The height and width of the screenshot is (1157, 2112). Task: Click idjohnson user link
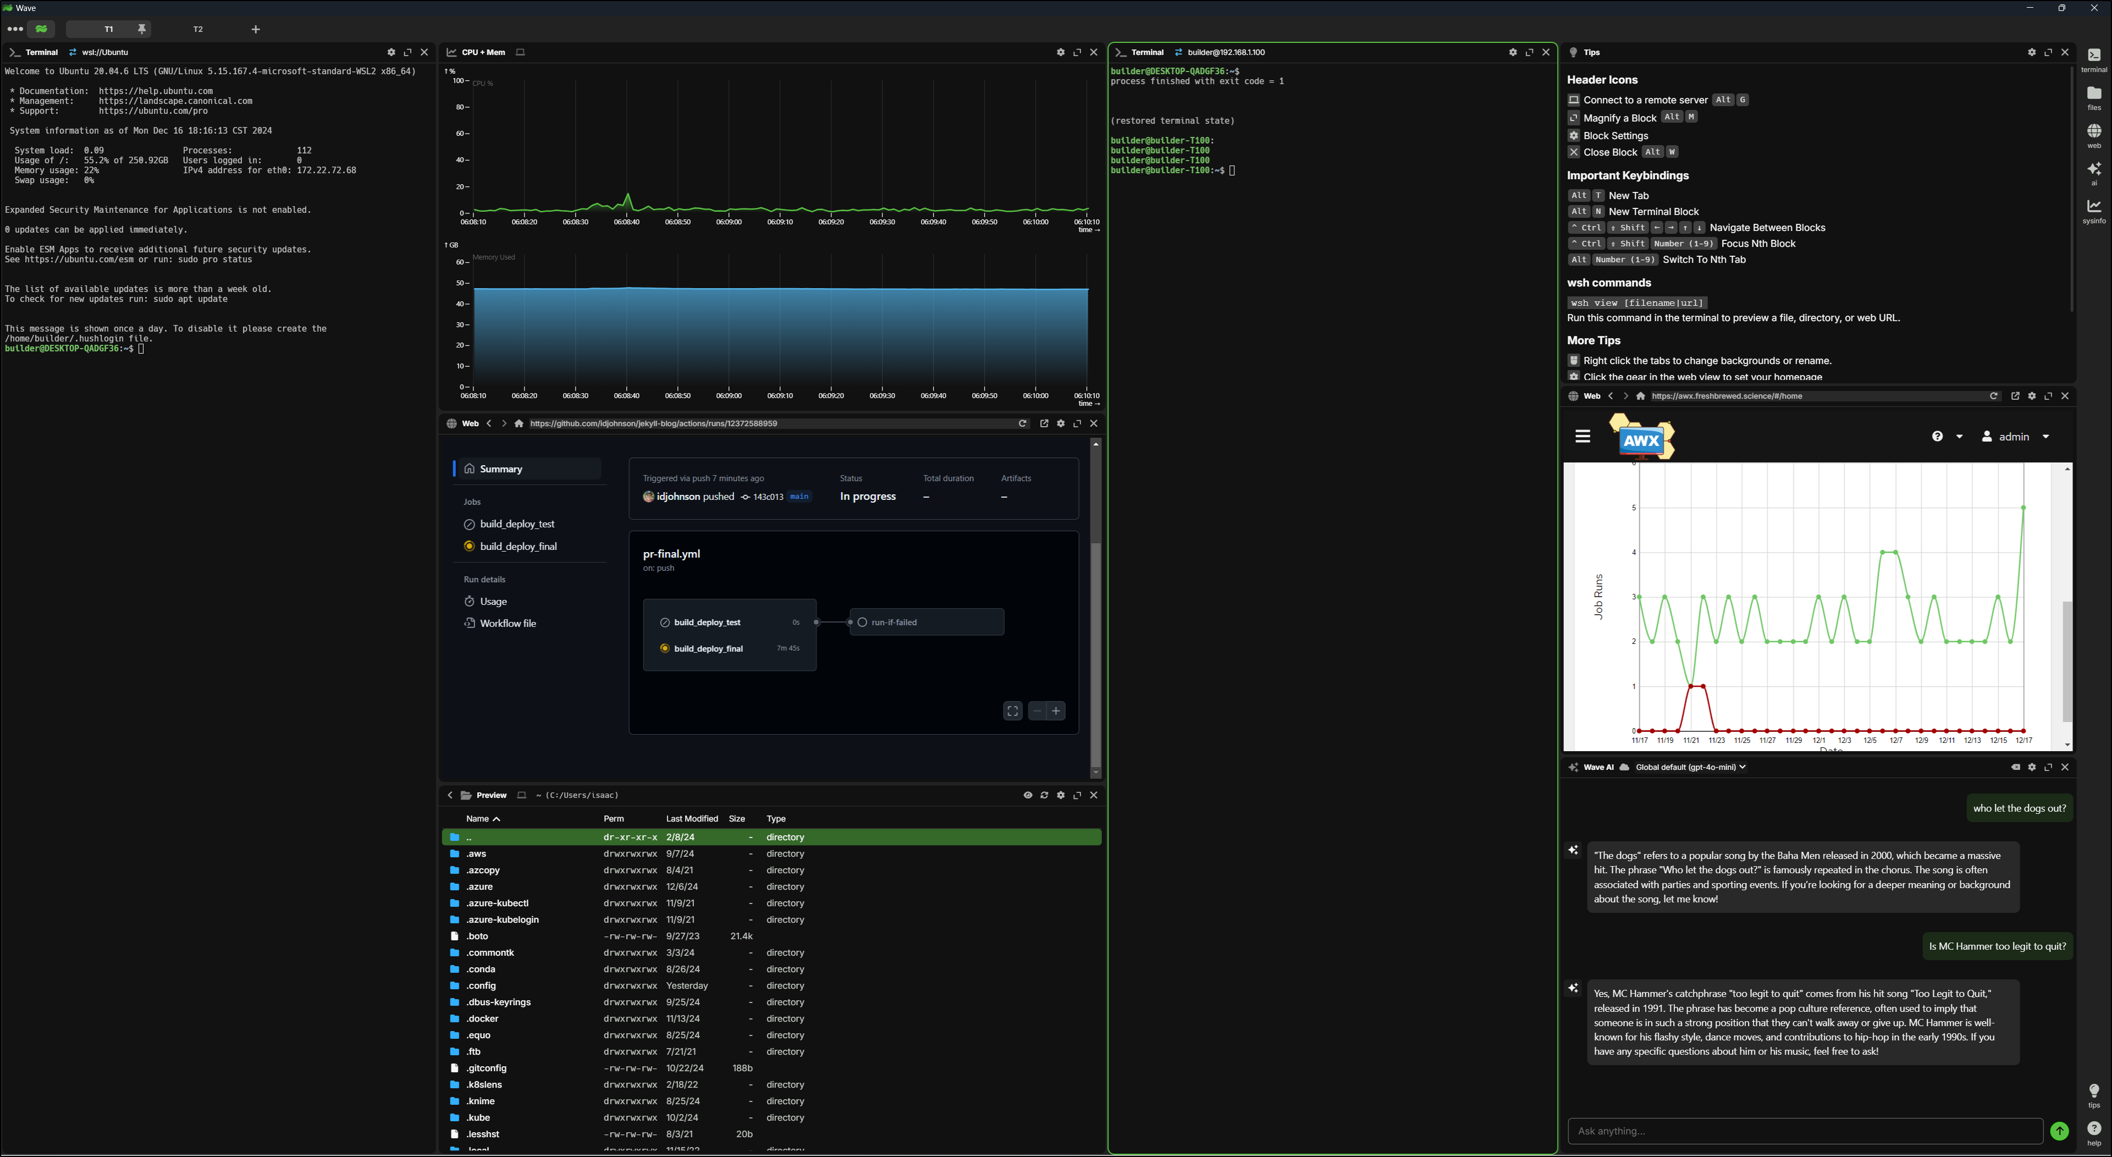[x=678, y=497]
